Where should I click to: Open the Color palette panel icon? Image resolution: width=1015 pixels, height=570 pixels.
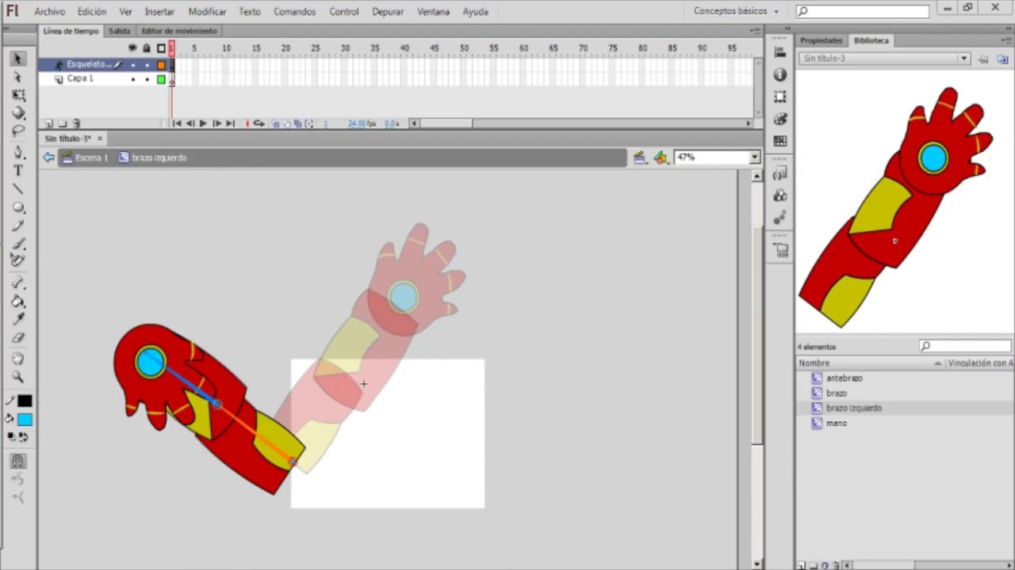pos(780,119)
